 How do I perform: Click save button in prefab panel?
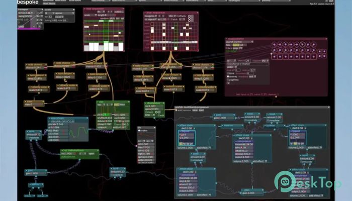pos(195,111)
